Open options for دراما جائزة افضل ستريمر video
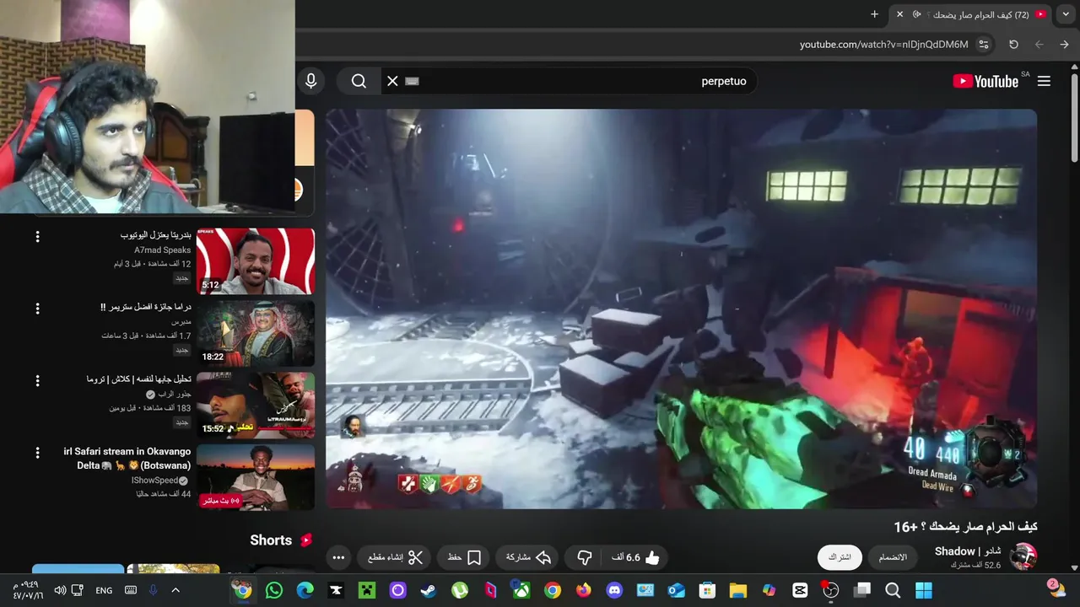1080x607 pixels. [x=37, y=309]
